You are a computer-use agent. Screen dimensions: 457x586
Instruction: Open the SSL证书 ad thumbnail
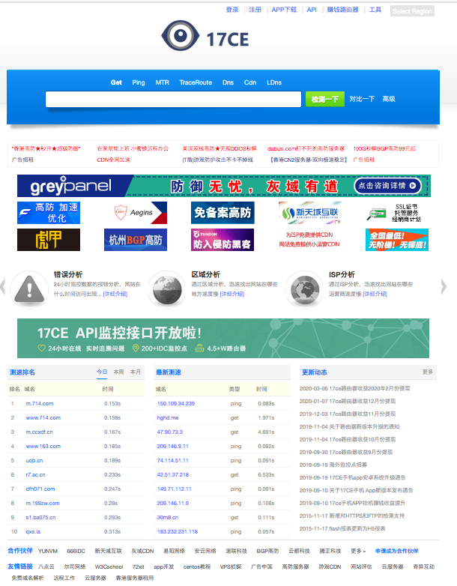tap(397, 213)
